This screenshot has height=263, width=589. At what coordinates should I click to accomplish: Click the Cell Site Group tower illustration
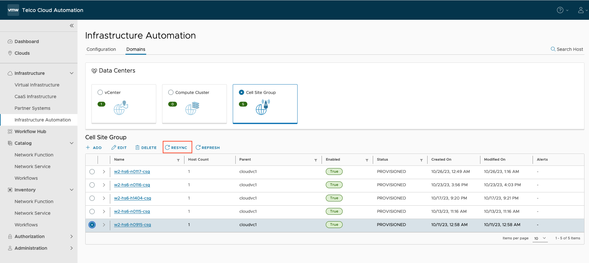[x=263, y=107]
